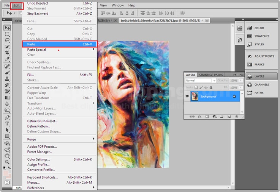The height and width of the screenshot is (192, 280).
Task: Open the Help menu
Action: [132, 5]
